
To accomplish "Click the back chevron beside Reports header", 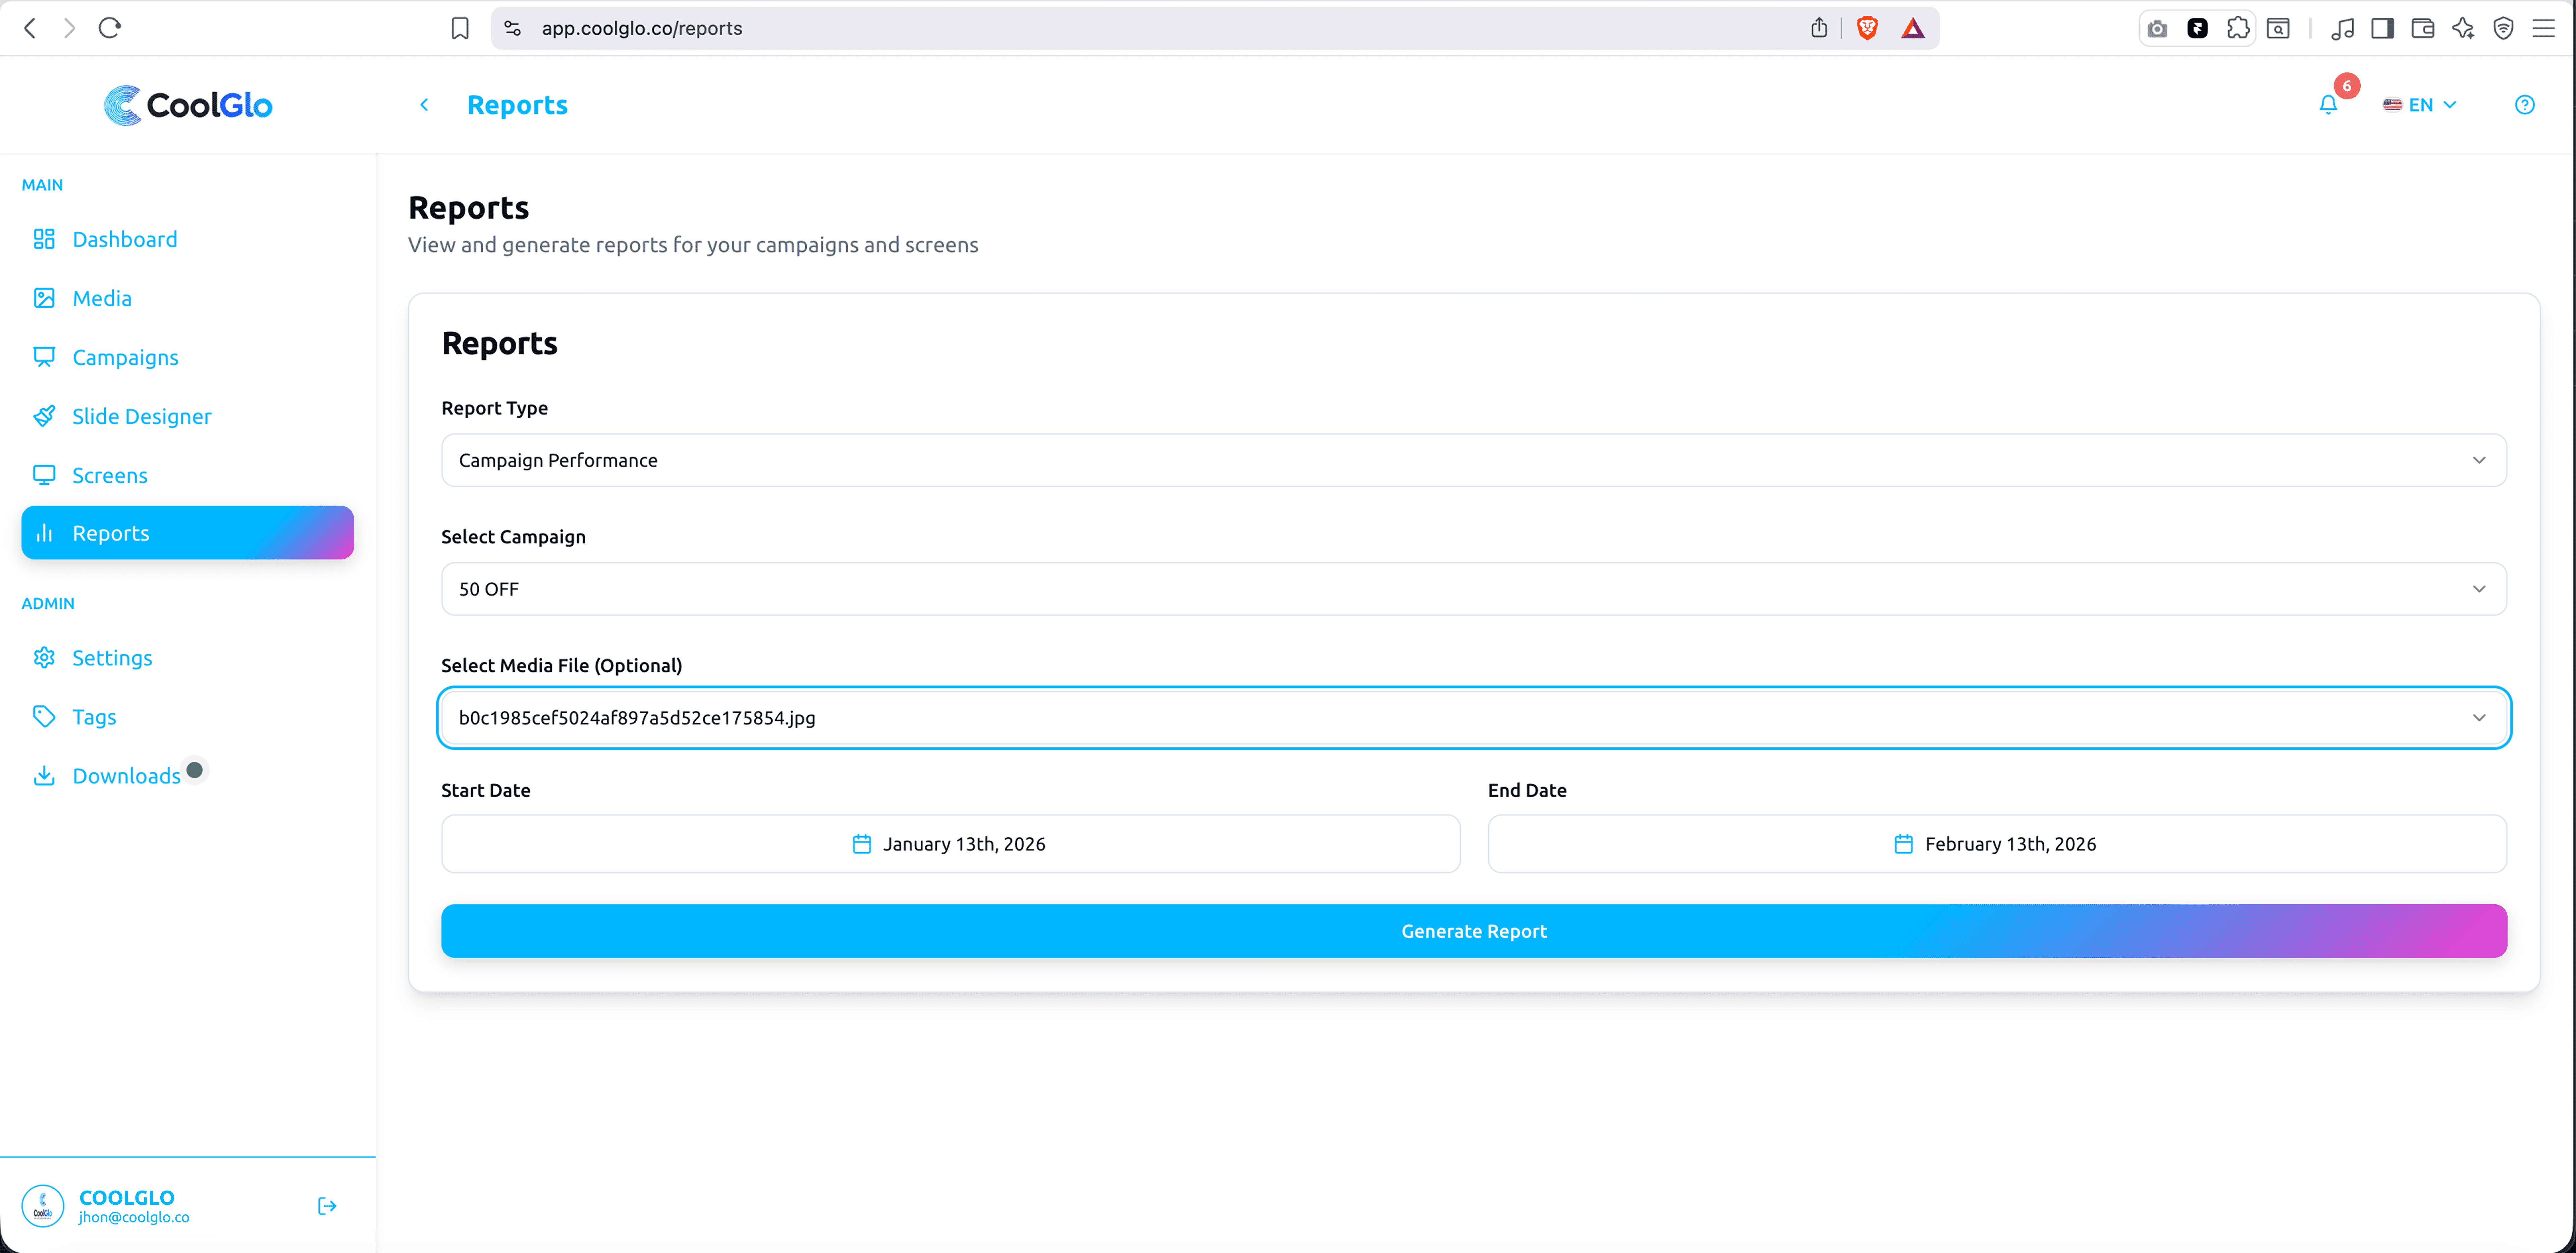I will click(x=424, y=105).
